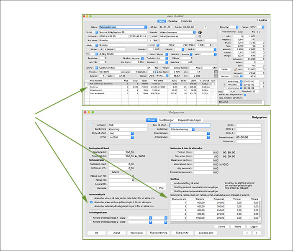Open the Kontakt Håkan Svensson dropdown
This screenshot has width=293, height=251.
point(194,32)
